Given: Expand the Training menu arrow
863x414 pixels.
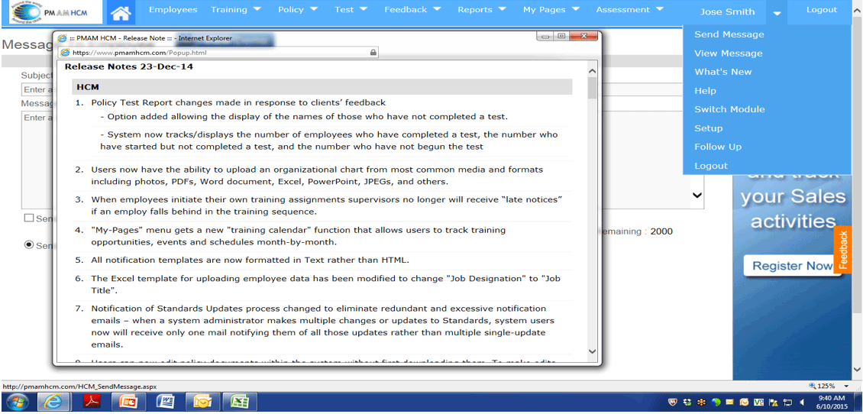Looking at the screenshot, I should point(257,9).
